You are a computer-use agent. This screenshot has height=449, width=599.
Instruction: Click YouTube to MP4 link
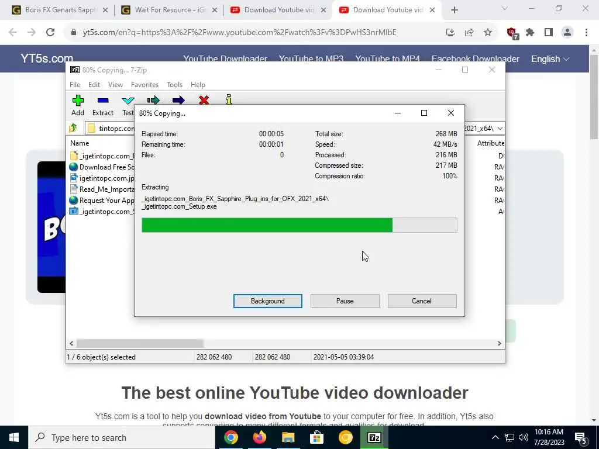pyautogui.click(x=387, y=58)
